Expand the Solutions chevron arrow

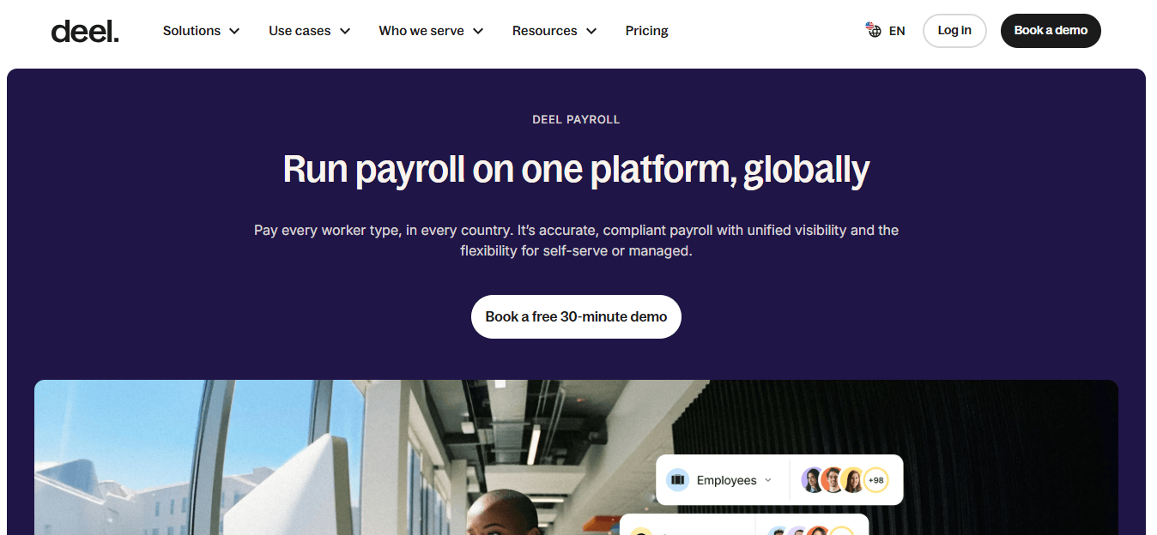tap(234, 31)
